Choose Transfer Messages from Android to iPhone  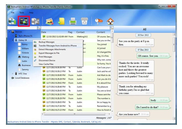click(x=57, y=46)
